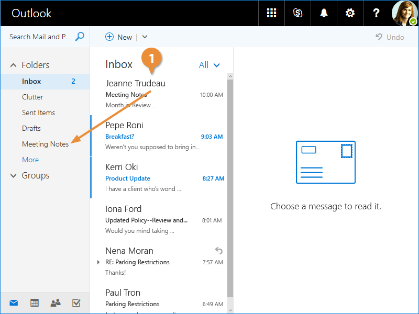Open the account profile picture
Image resolution: width=419 pixels, height=314 pixels.
coord(405,13)
